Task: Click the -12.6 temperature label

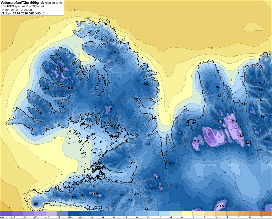Action: (x=248, y=143)
